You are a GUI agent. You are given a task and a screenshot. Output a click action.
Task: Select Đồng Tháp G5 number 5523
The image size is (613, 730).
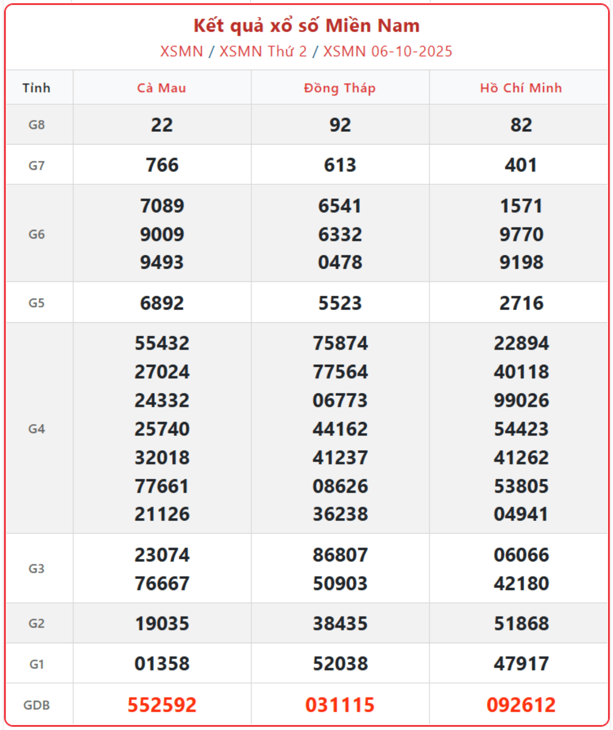click(340, 303)
